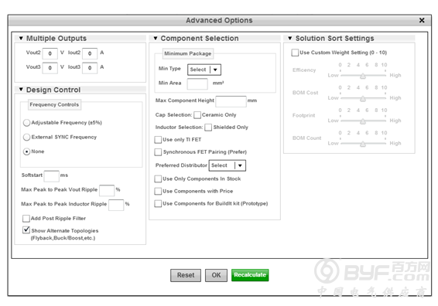Enable Use Custom Weight Setting
Viewport: 438px width, 306px height.
coord(295,53)
